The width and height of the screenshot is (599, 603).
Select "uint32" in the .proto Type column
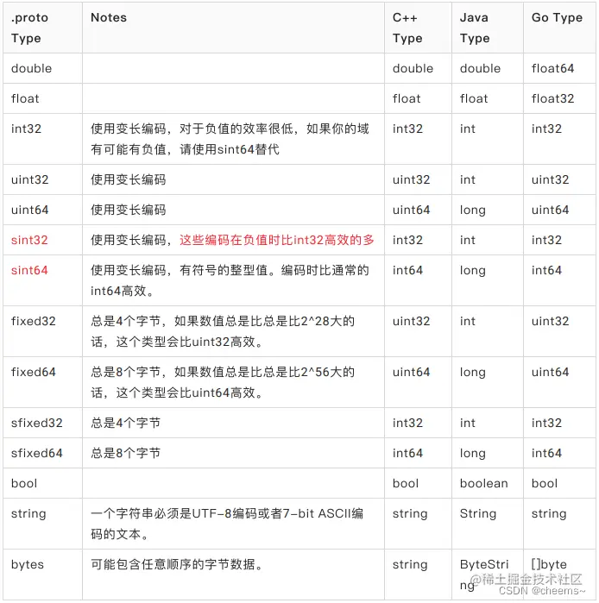tap(29, 179)
